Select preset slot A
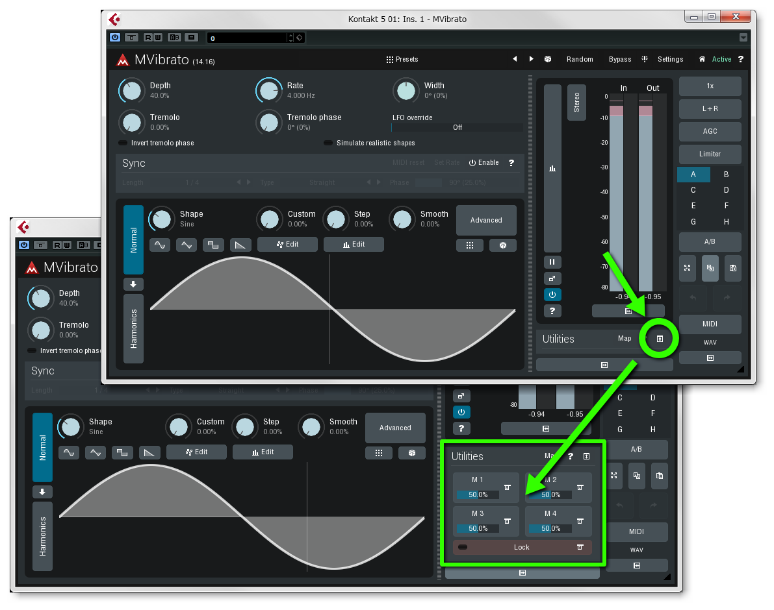 693,175
